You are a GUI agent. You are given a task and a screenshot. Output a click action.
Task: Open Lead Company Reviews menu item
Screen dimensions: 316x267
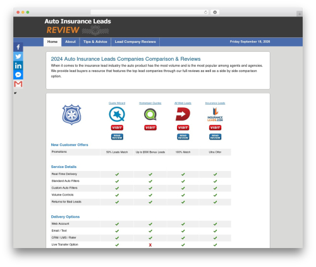point(135,42)
